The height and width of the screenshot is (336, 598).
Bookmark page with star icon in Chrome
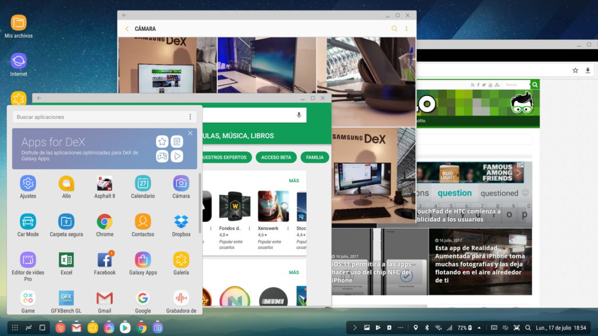tap(575, 70)
